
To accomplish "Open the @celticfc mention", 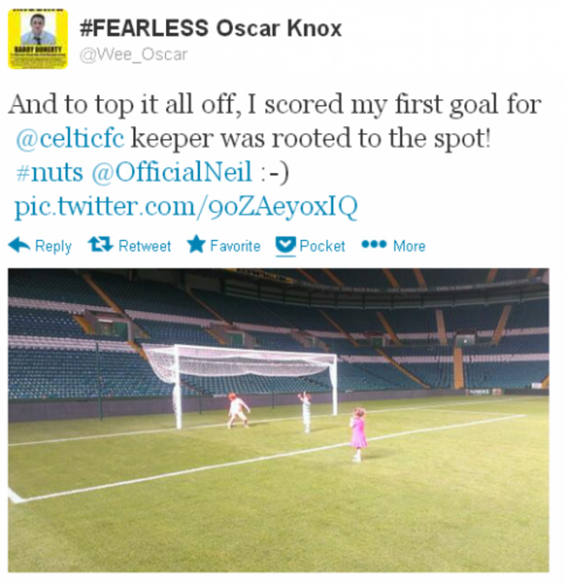I will (70, 138).
